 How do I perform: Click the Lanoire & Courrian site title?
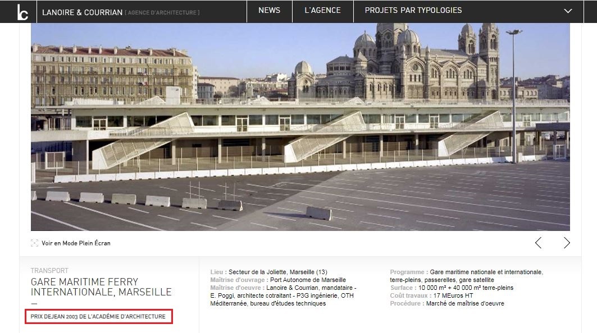tap(82, 12)
